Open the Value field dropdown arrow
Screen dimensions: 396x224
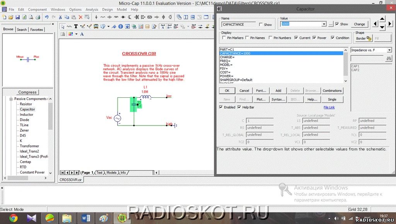[x=324, y=24]
